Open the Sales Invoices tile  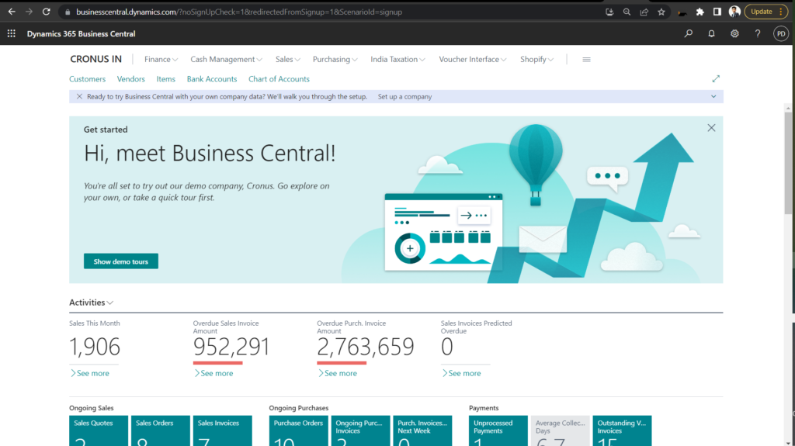click(222, 430)
